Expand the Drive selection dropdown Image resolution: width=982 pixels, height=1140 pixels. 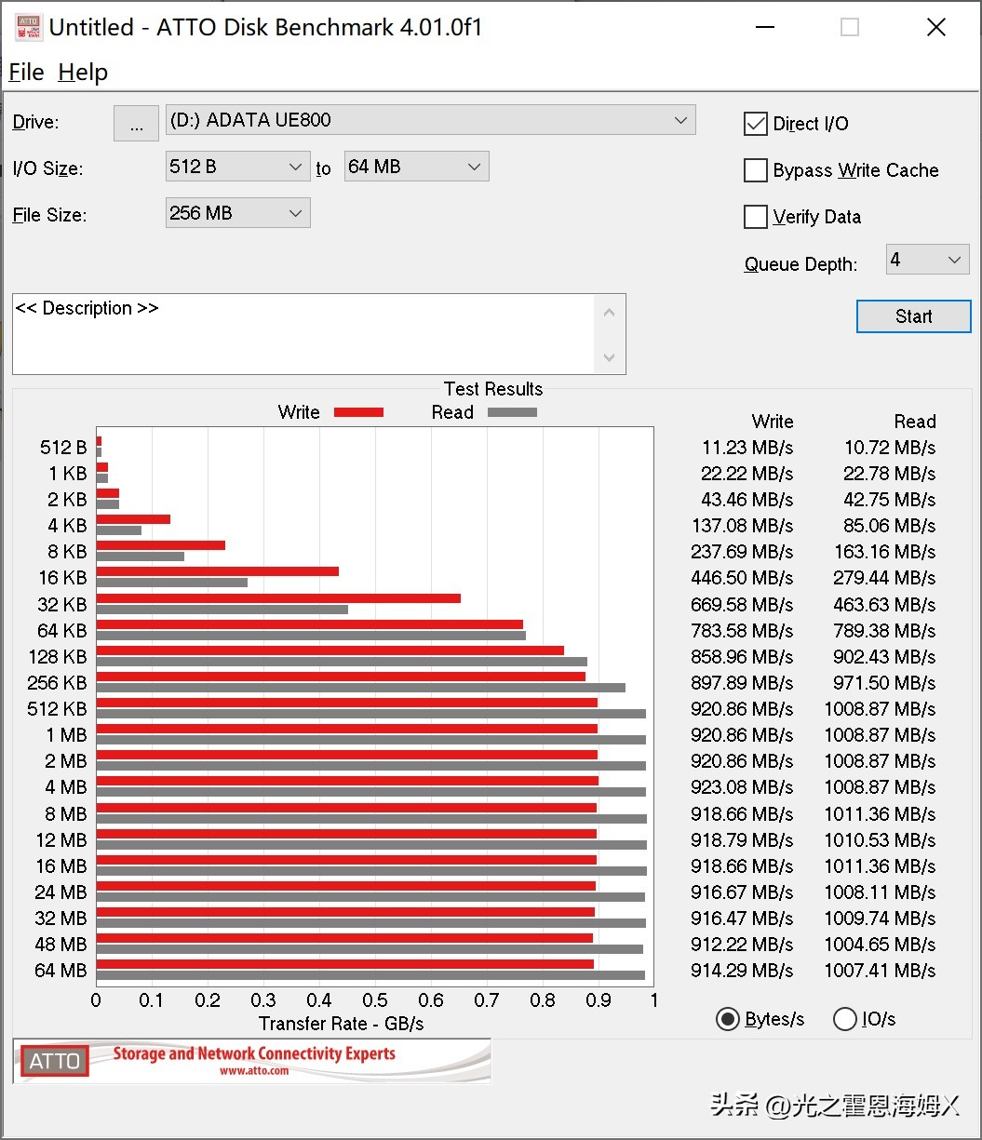pos(430,120)
